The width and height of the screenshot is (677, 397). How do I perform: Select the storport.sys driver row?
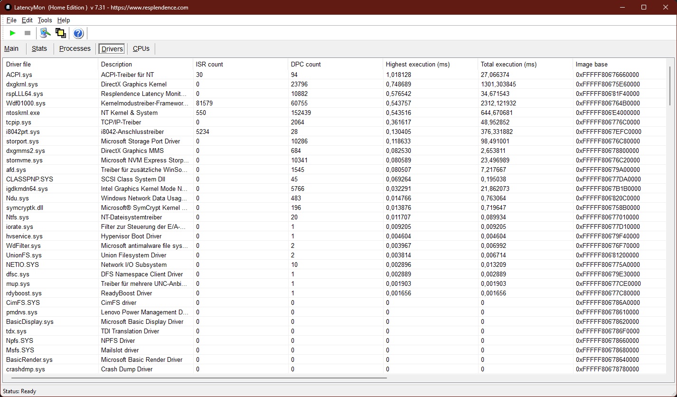(335, 141)
